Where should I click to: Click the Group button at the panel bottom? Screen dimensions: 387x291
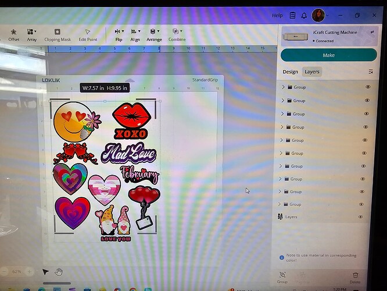[x=282, y=278]
